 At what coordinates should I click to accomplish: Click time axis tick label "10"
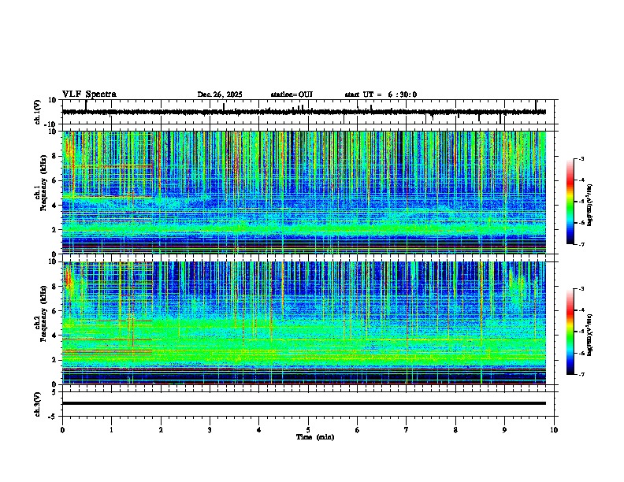point(554,430)
